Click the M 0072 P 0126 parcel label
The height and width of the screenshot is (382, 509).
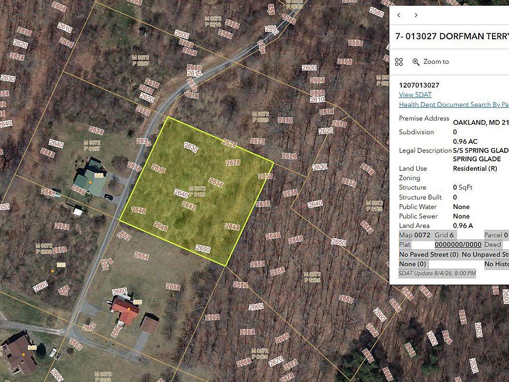tap(312, 277)
